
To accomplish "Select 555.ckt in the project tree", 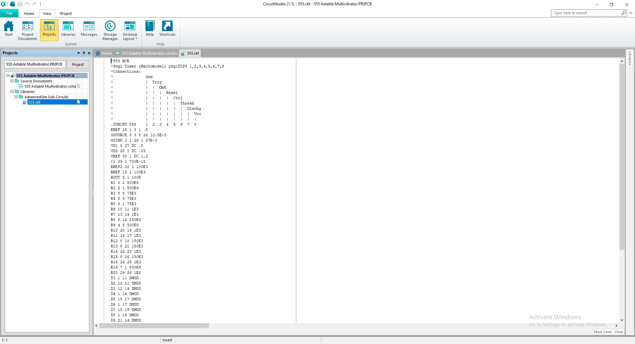I will coord(34,102).
